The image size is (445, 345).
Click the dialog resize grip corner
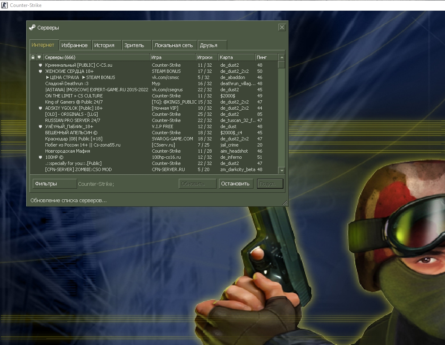pyautogui.click(x=285, y=203)
